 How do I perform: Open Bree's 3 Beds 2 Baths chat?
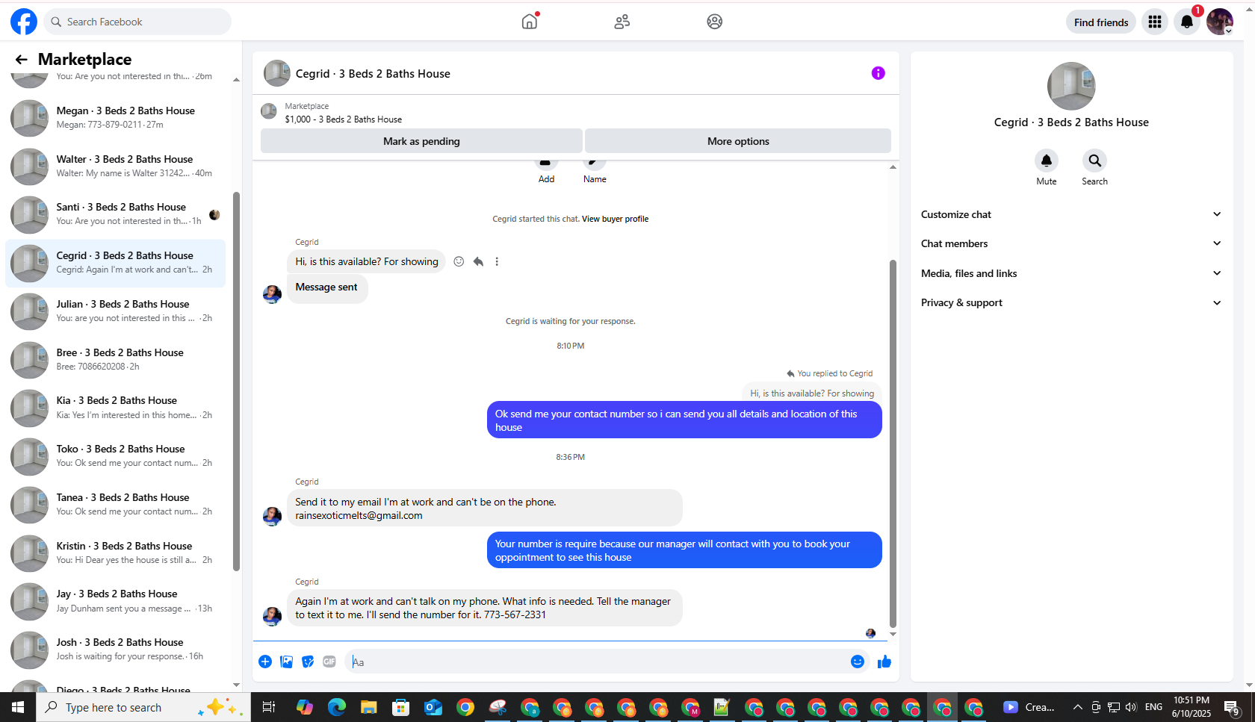(x=115, y=360)
